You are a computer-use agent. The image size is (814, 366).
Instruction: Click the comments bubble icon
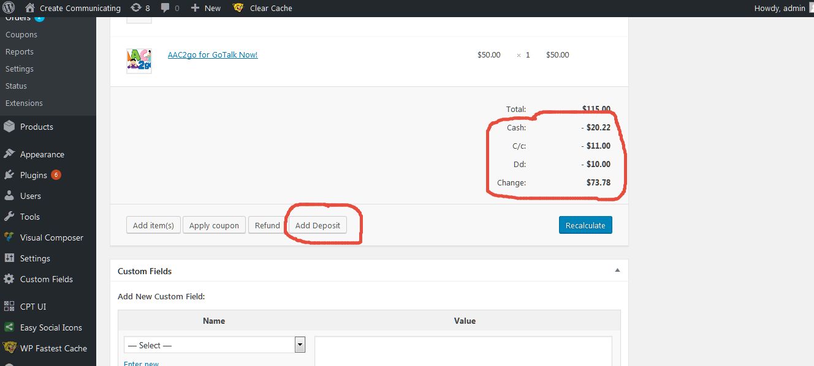167,8
